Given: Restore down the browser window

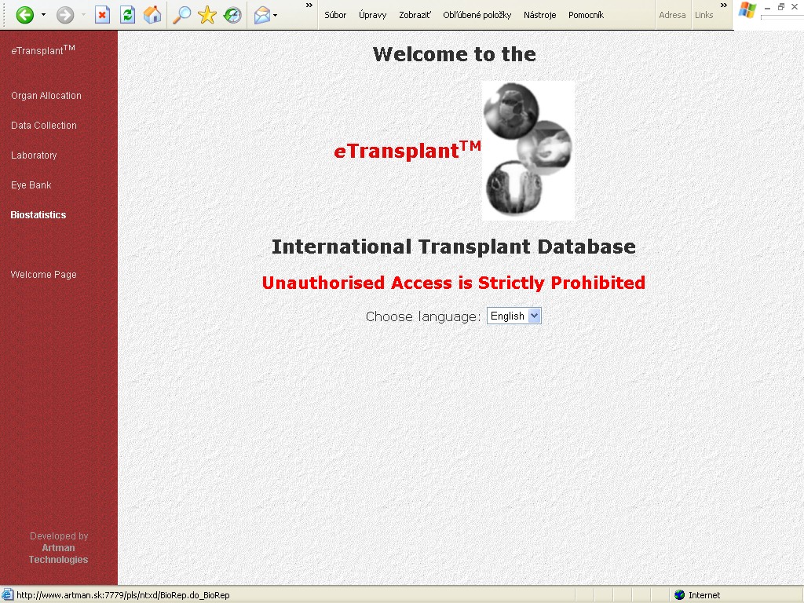Looking at the screenshot, I should (x=781, y=6).
